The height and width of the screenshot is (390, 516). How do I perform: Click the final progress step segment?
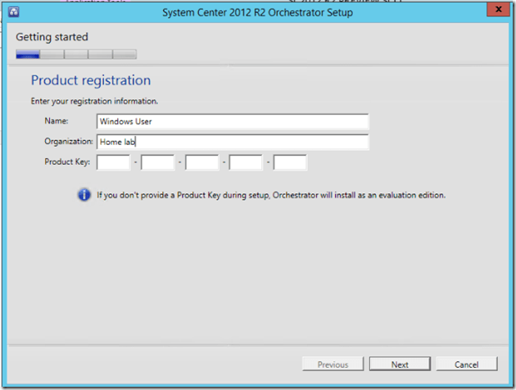click(x=124, y=55)
